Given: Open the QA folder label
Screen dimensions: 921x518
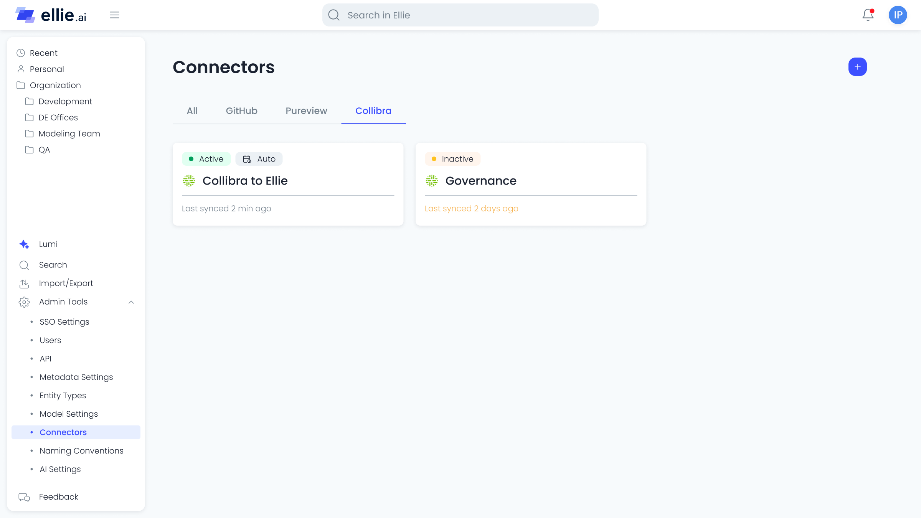Looking at the screenshot, I should click(x=44, y=150).
